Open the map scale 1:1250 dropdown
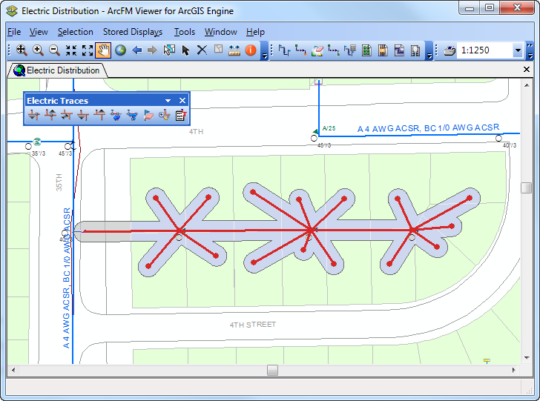This screenshot has width=540, height=401. 517,50
